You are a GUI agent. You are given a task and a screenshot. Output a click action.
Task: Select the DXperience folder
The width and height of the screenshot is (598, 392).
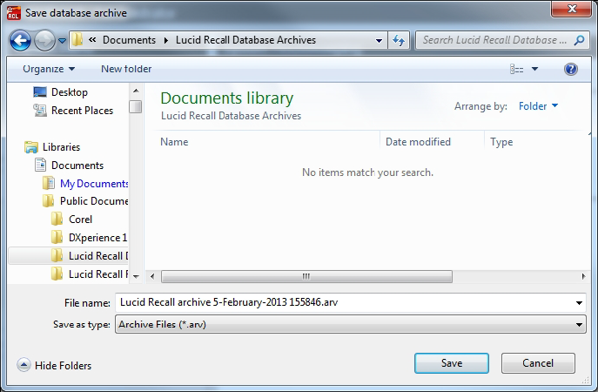[97, 238]
